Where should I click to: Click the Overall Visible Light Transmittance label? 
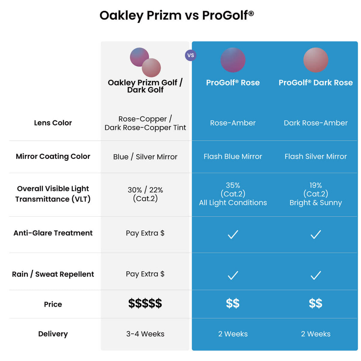coord(53,194)
